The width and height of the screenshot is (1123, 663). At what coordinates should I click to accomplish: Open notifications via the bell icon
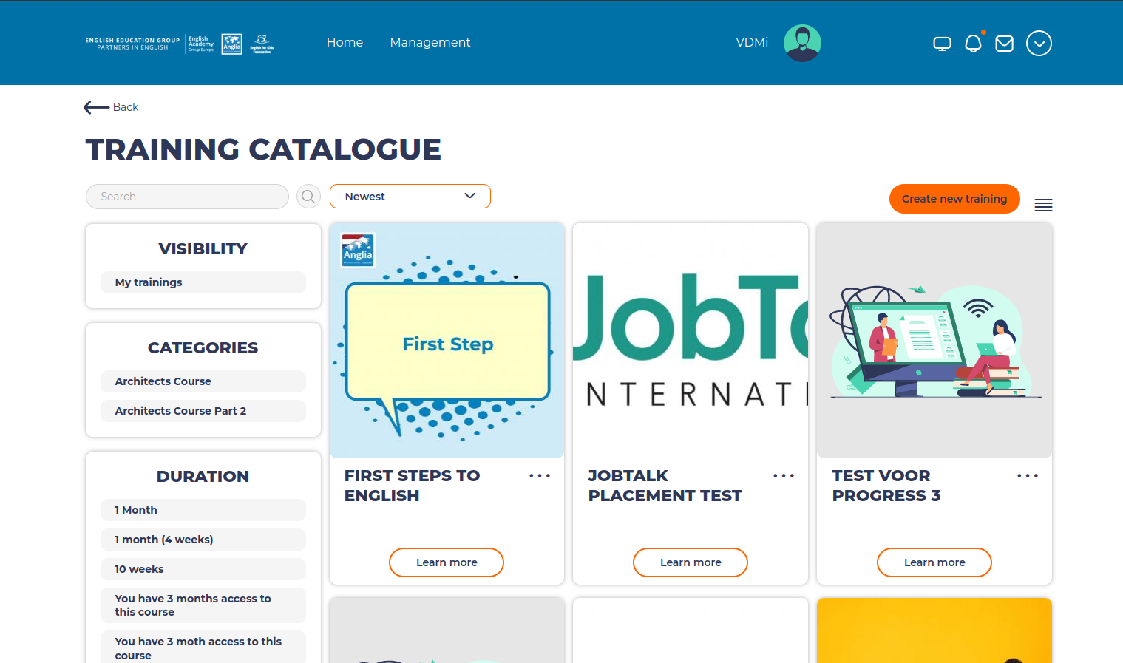click(x=973, y=43)
